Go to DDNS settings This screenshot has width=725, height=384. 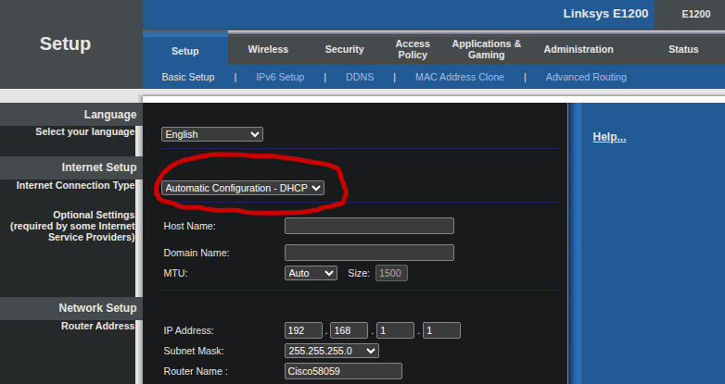click(x=360, y=77)
